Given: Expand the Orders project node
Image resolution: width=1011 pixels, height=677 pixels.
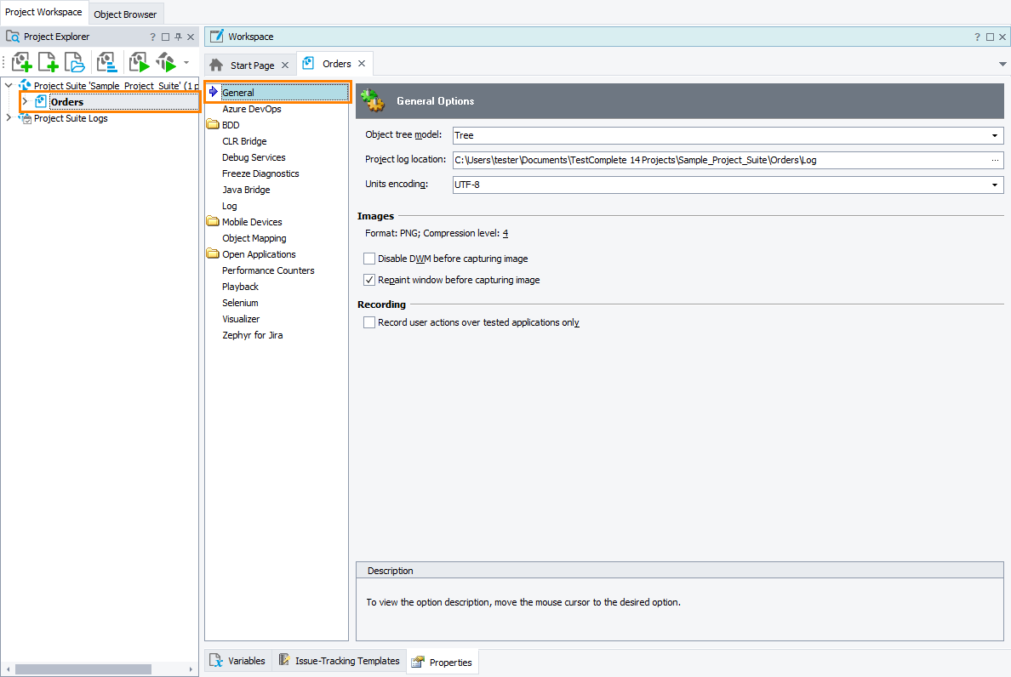Looking at the screenshot, I should click(25, 102).
